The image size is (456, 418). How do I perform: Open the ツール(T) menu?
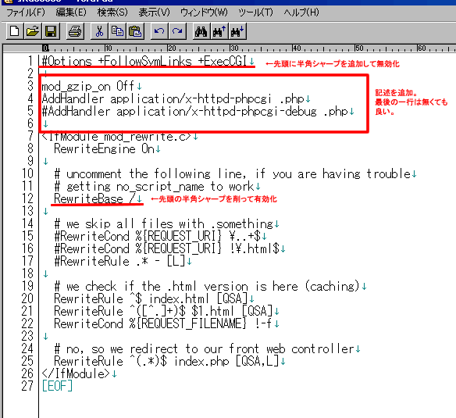pos(256,13)
